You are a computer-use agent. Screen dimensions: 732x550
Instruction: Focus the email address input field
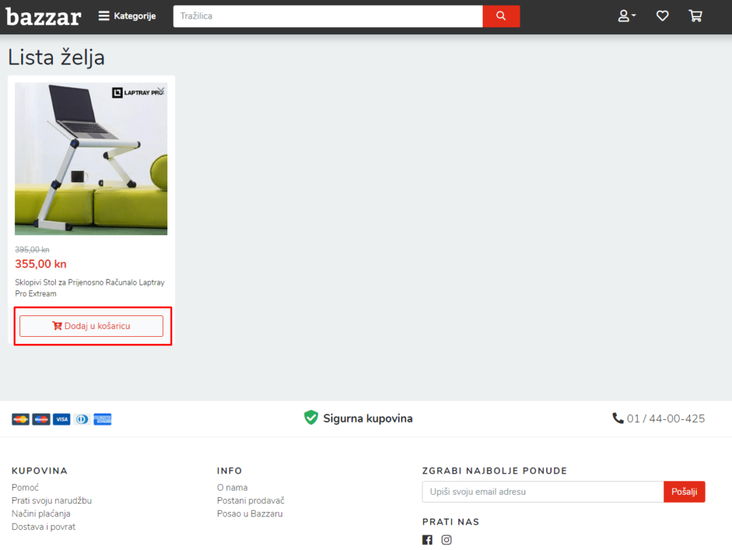[x=543, y=492]
